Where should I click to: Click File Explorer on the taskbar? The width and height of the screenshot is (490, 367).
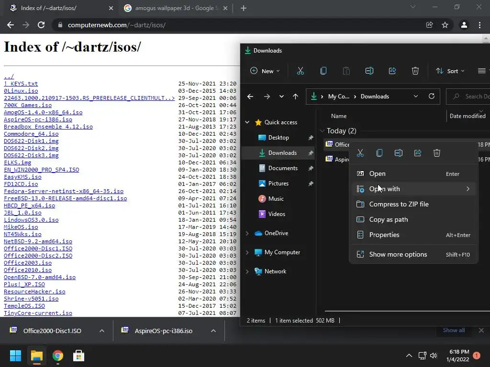click(36, 356)
